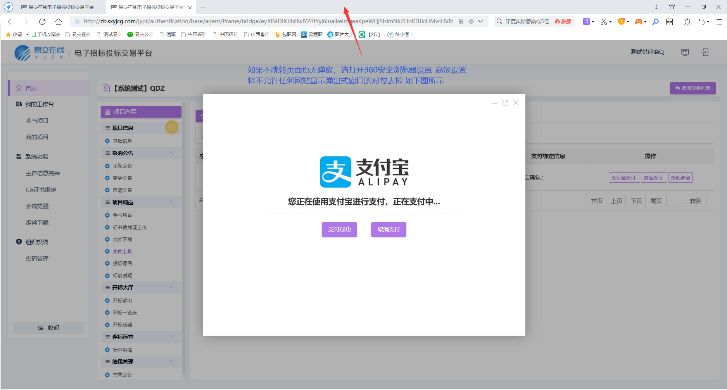Image resolution: width=727 pixels, height=390 pixels.
Task: Reload the page with refresh icon
Action: (42, 22)
